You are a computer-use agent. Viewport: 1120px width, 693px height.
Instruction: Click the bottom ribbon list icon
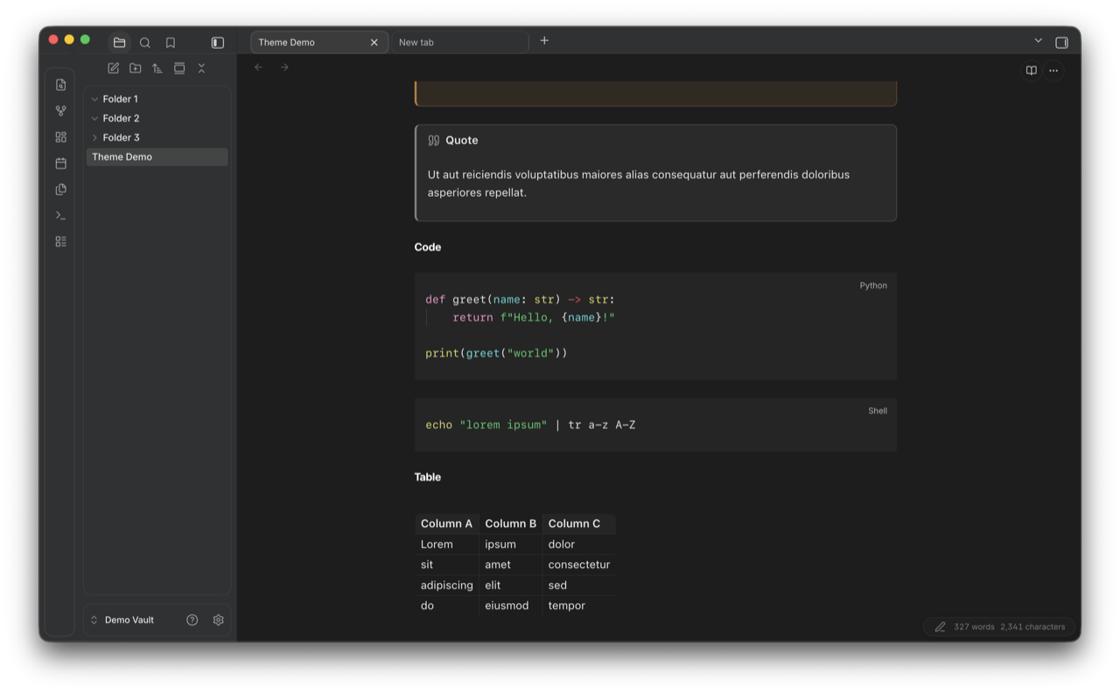(x=60, y=241)
